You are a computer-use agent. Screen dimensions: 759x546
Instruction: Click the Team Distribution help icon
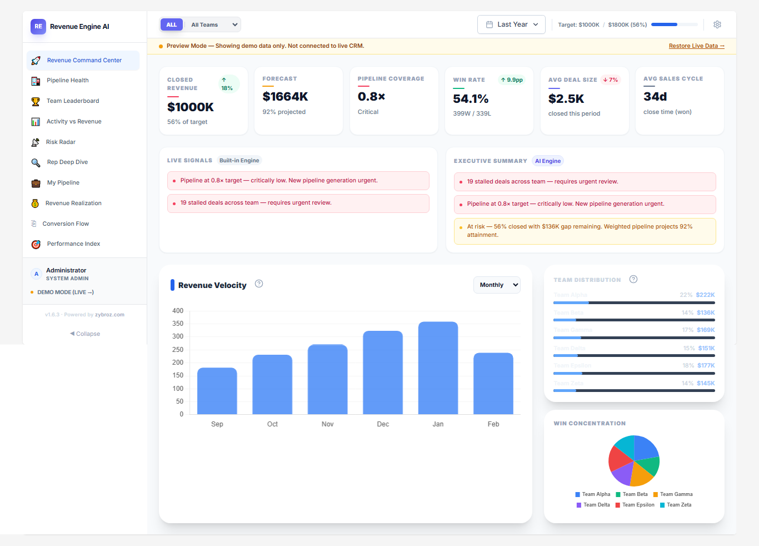coord(633,279)
